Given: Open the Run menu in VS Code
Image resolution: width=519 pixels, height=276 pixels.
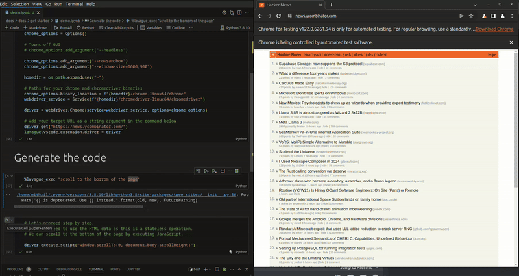Looking at the screenshot, I should coord(58,4).
